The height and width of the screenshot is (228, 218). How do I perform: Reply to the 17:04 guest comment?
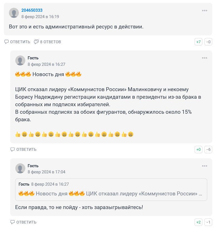[23, 222]
